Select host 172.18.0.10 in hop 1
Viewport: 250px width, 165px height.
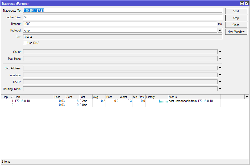[x=22, y=101]
